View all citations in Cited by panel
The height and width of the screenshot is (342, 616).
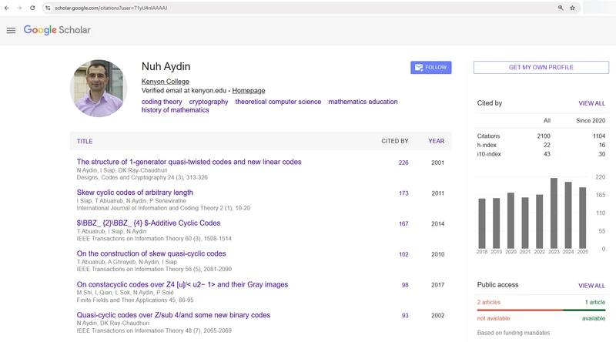point(591,103)
